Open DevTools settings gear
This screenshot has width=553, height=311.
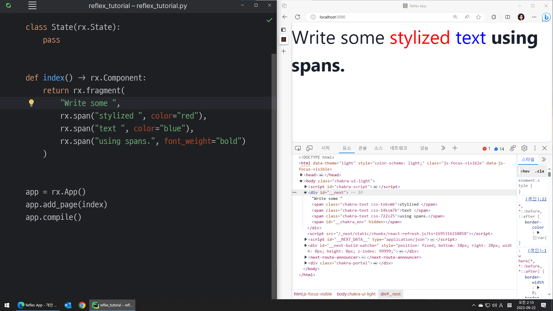524,148
